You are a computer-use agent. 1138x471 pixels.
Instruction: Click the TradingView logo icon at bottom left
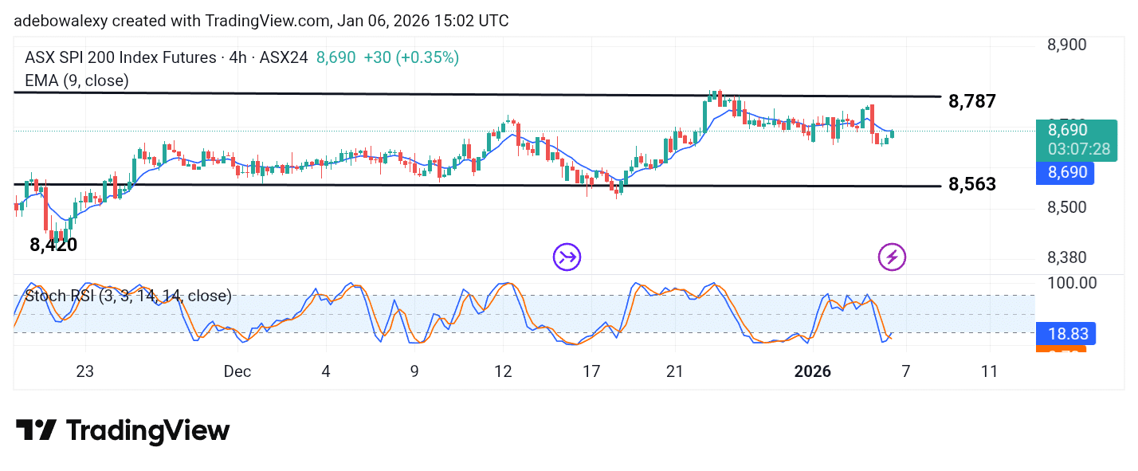(37, 430)
